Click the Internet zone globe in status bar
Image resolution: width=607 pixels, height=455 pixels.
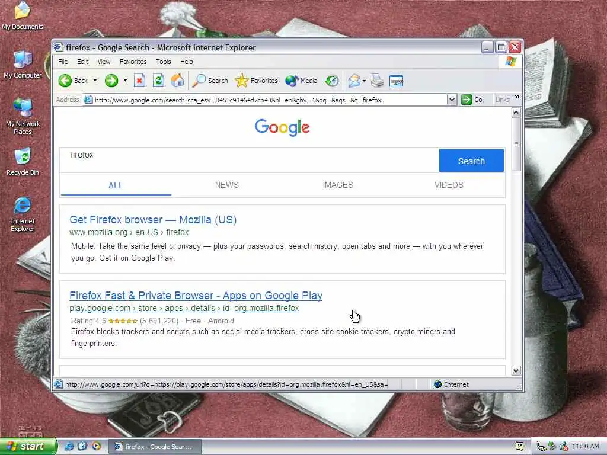tap(438, 384)
